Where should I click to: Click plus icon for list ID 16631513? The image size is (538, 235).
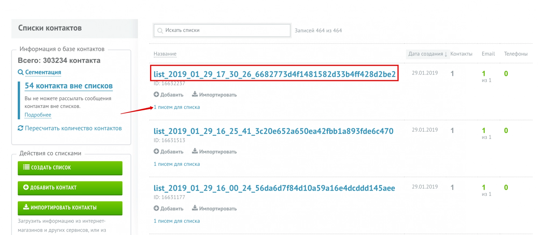coord(156,151)
